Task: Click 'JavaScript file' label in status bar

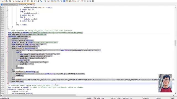Action: pos(5,98)
